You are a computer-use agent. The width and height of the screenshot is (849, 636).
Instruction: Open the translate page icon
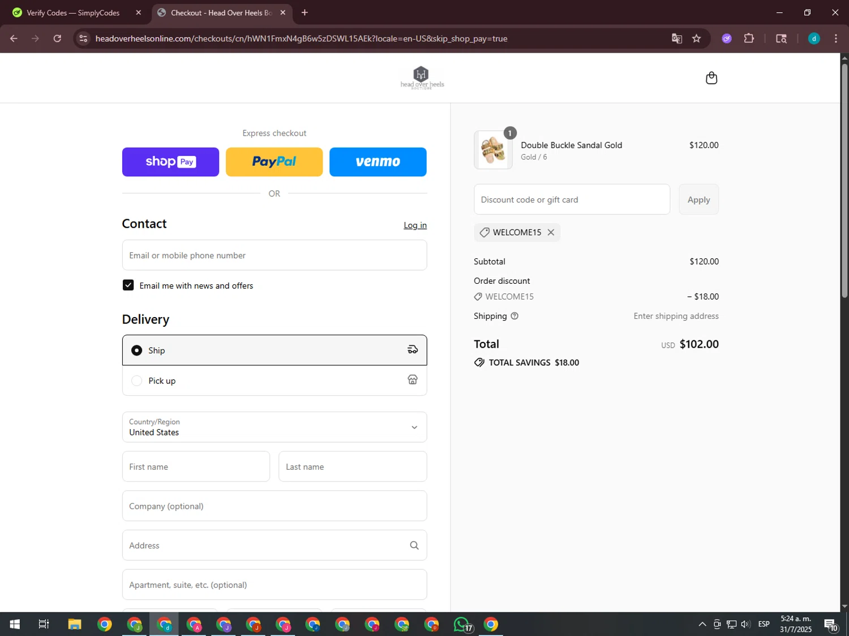pyautogui.click(x=676, y=38)
